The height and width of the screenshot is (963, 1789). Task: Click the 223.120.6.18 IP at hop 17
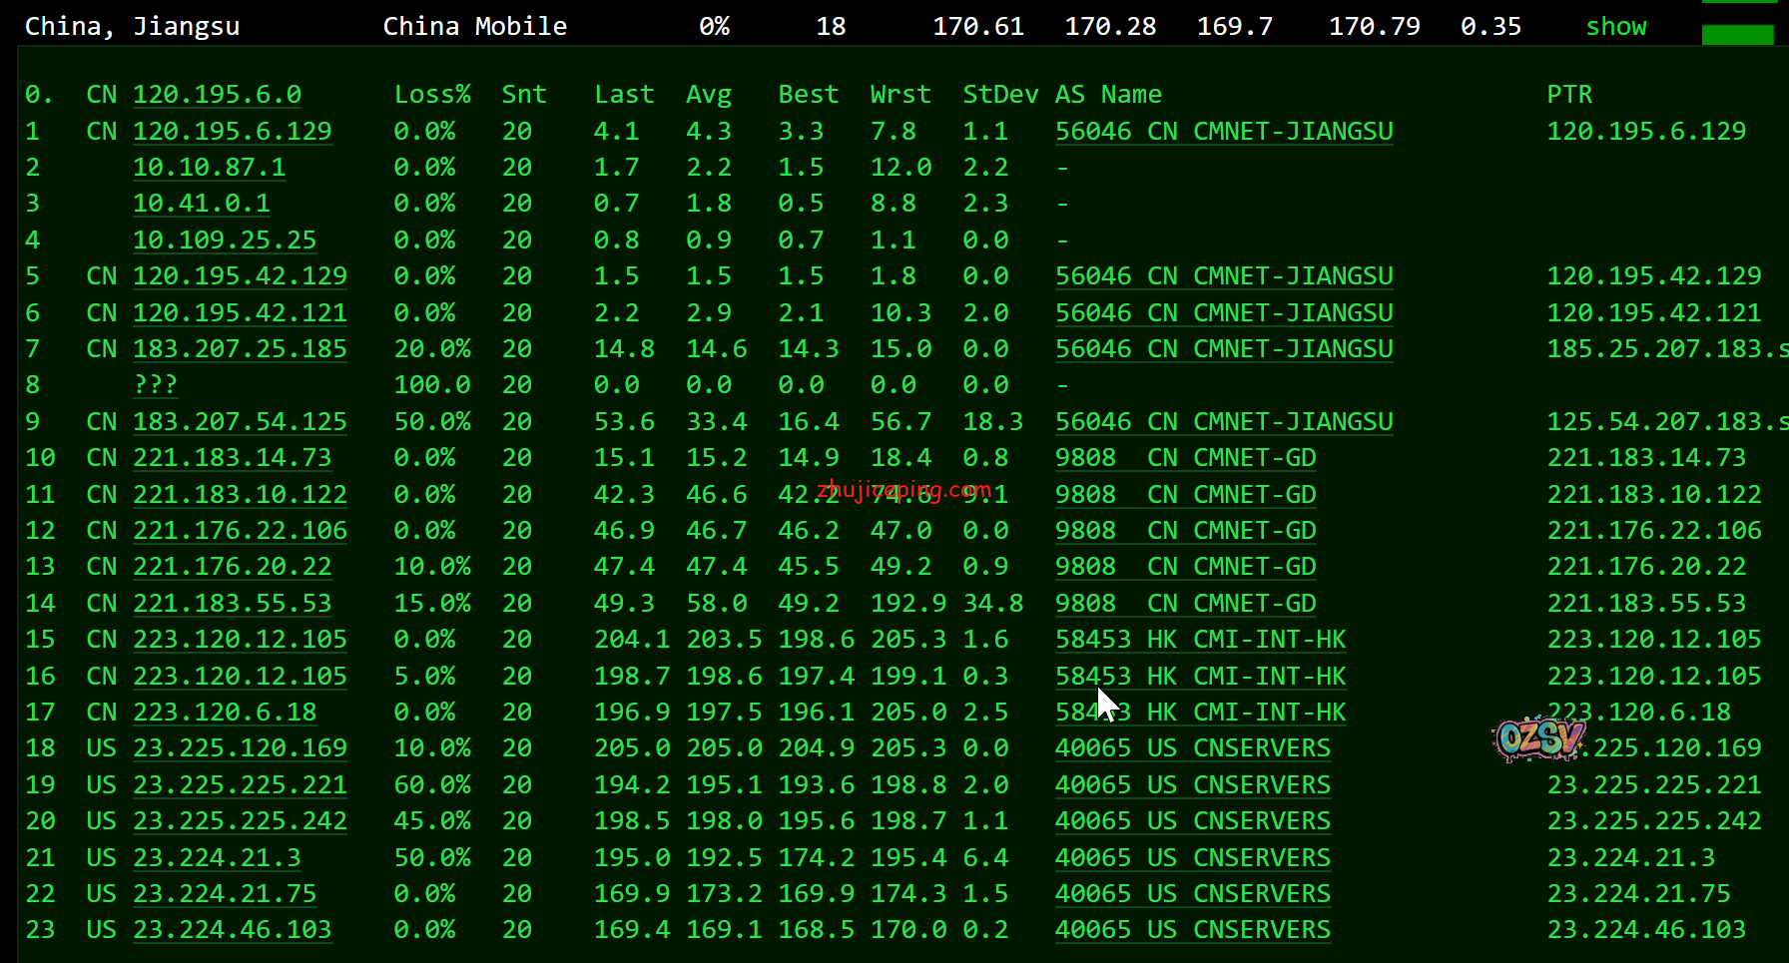pyautogui.click(x=225, y=713)
